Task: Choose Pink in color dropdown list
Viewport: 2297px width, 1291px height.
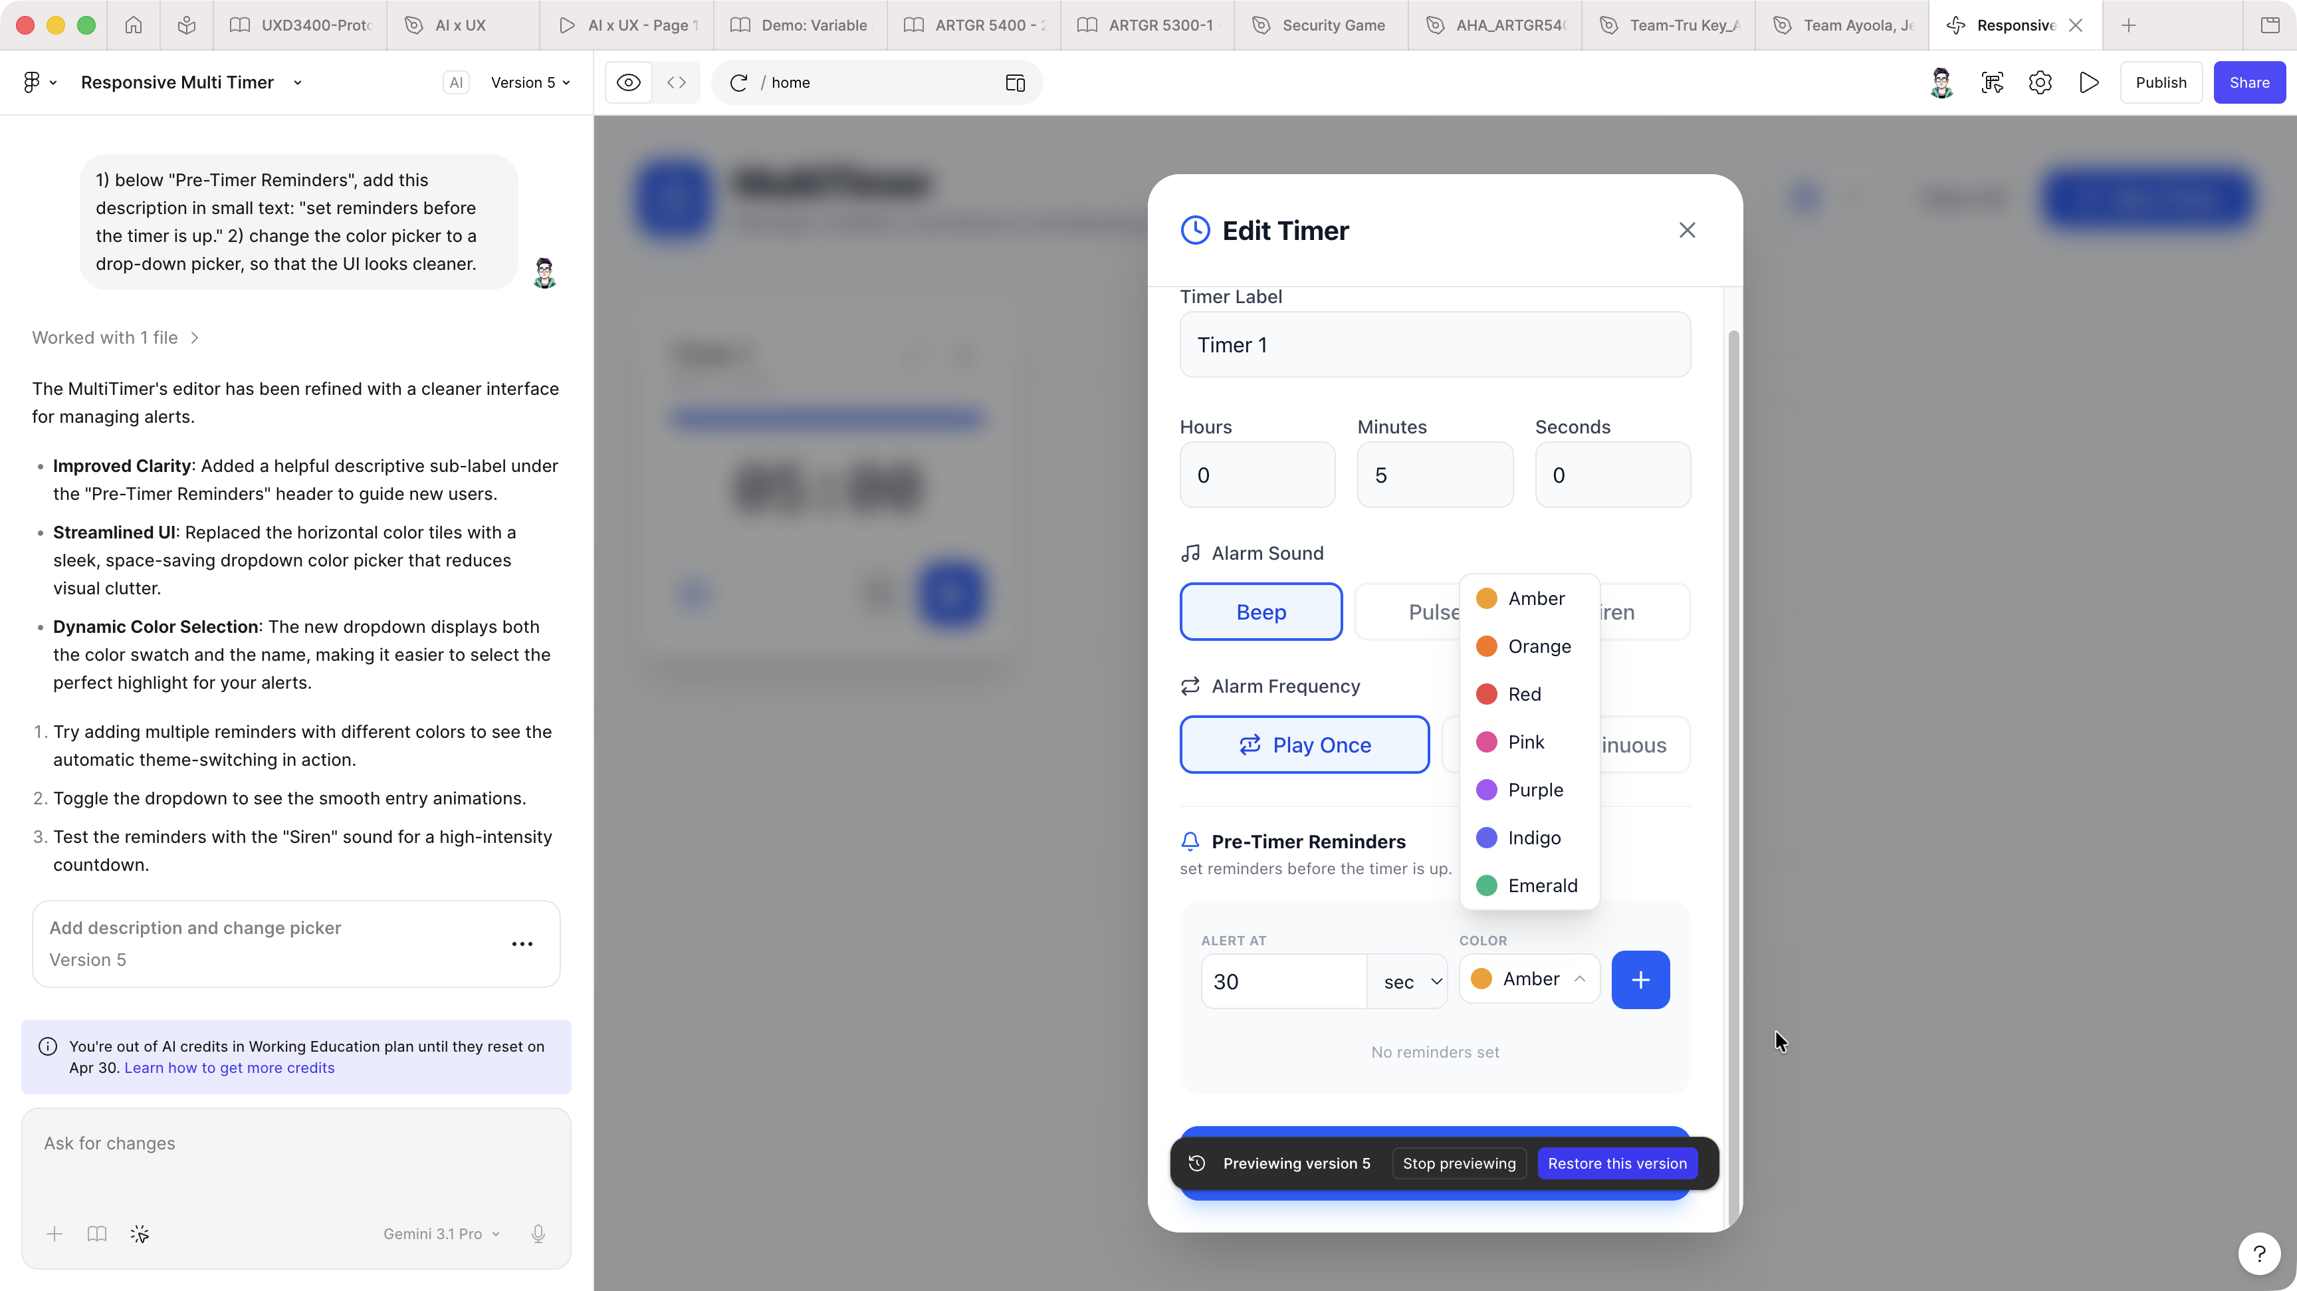Action: (1529, 742)
